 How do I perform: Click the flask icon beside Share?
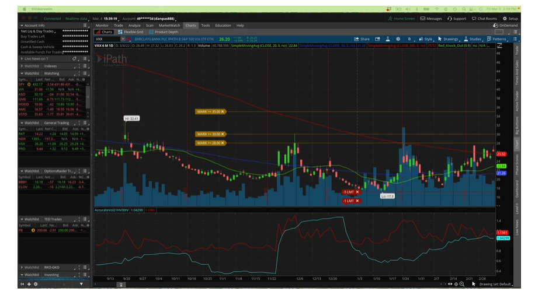click(x=388, y=39)
